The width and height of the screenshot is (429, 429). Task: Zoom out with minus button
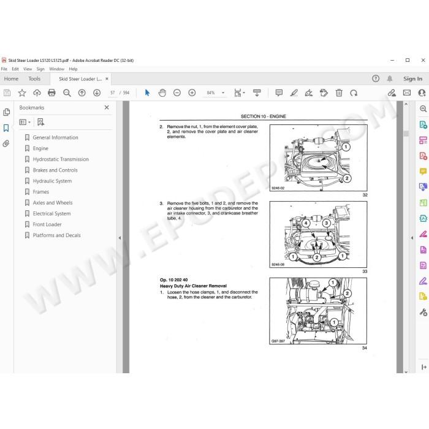[177, 93]
